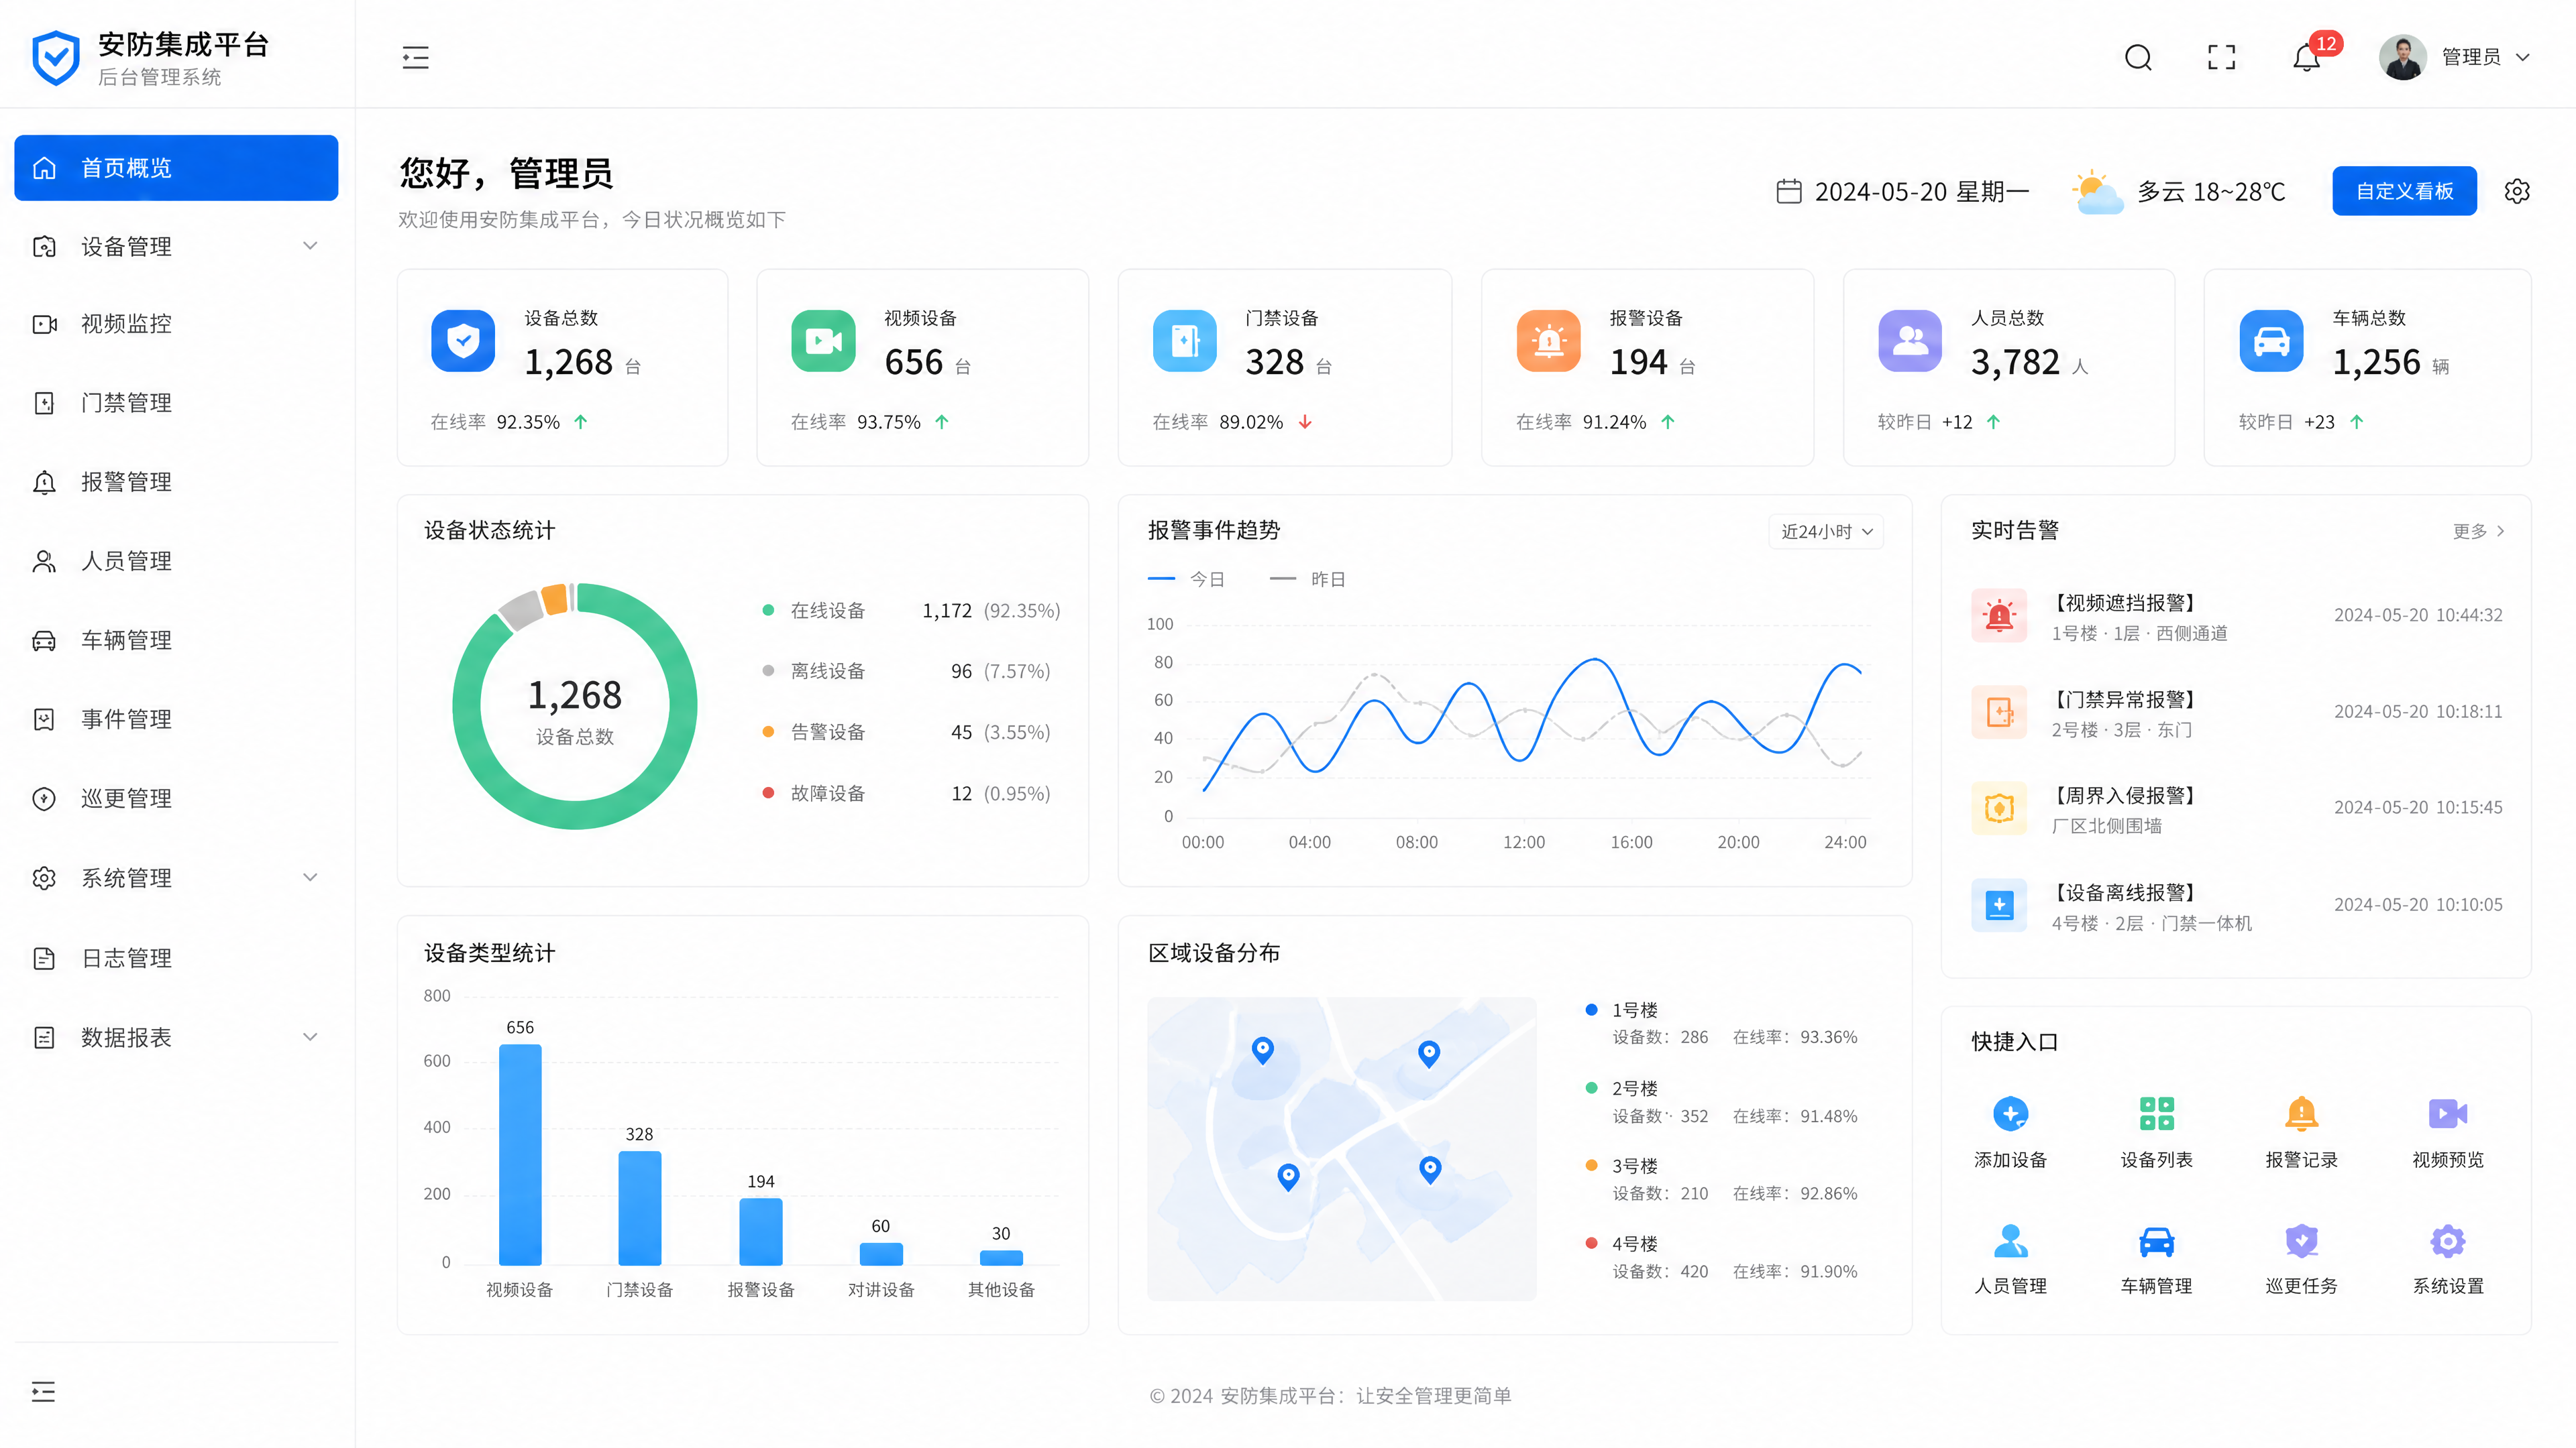Expand the 系统管理 submenu chevron

click(310, 878)
